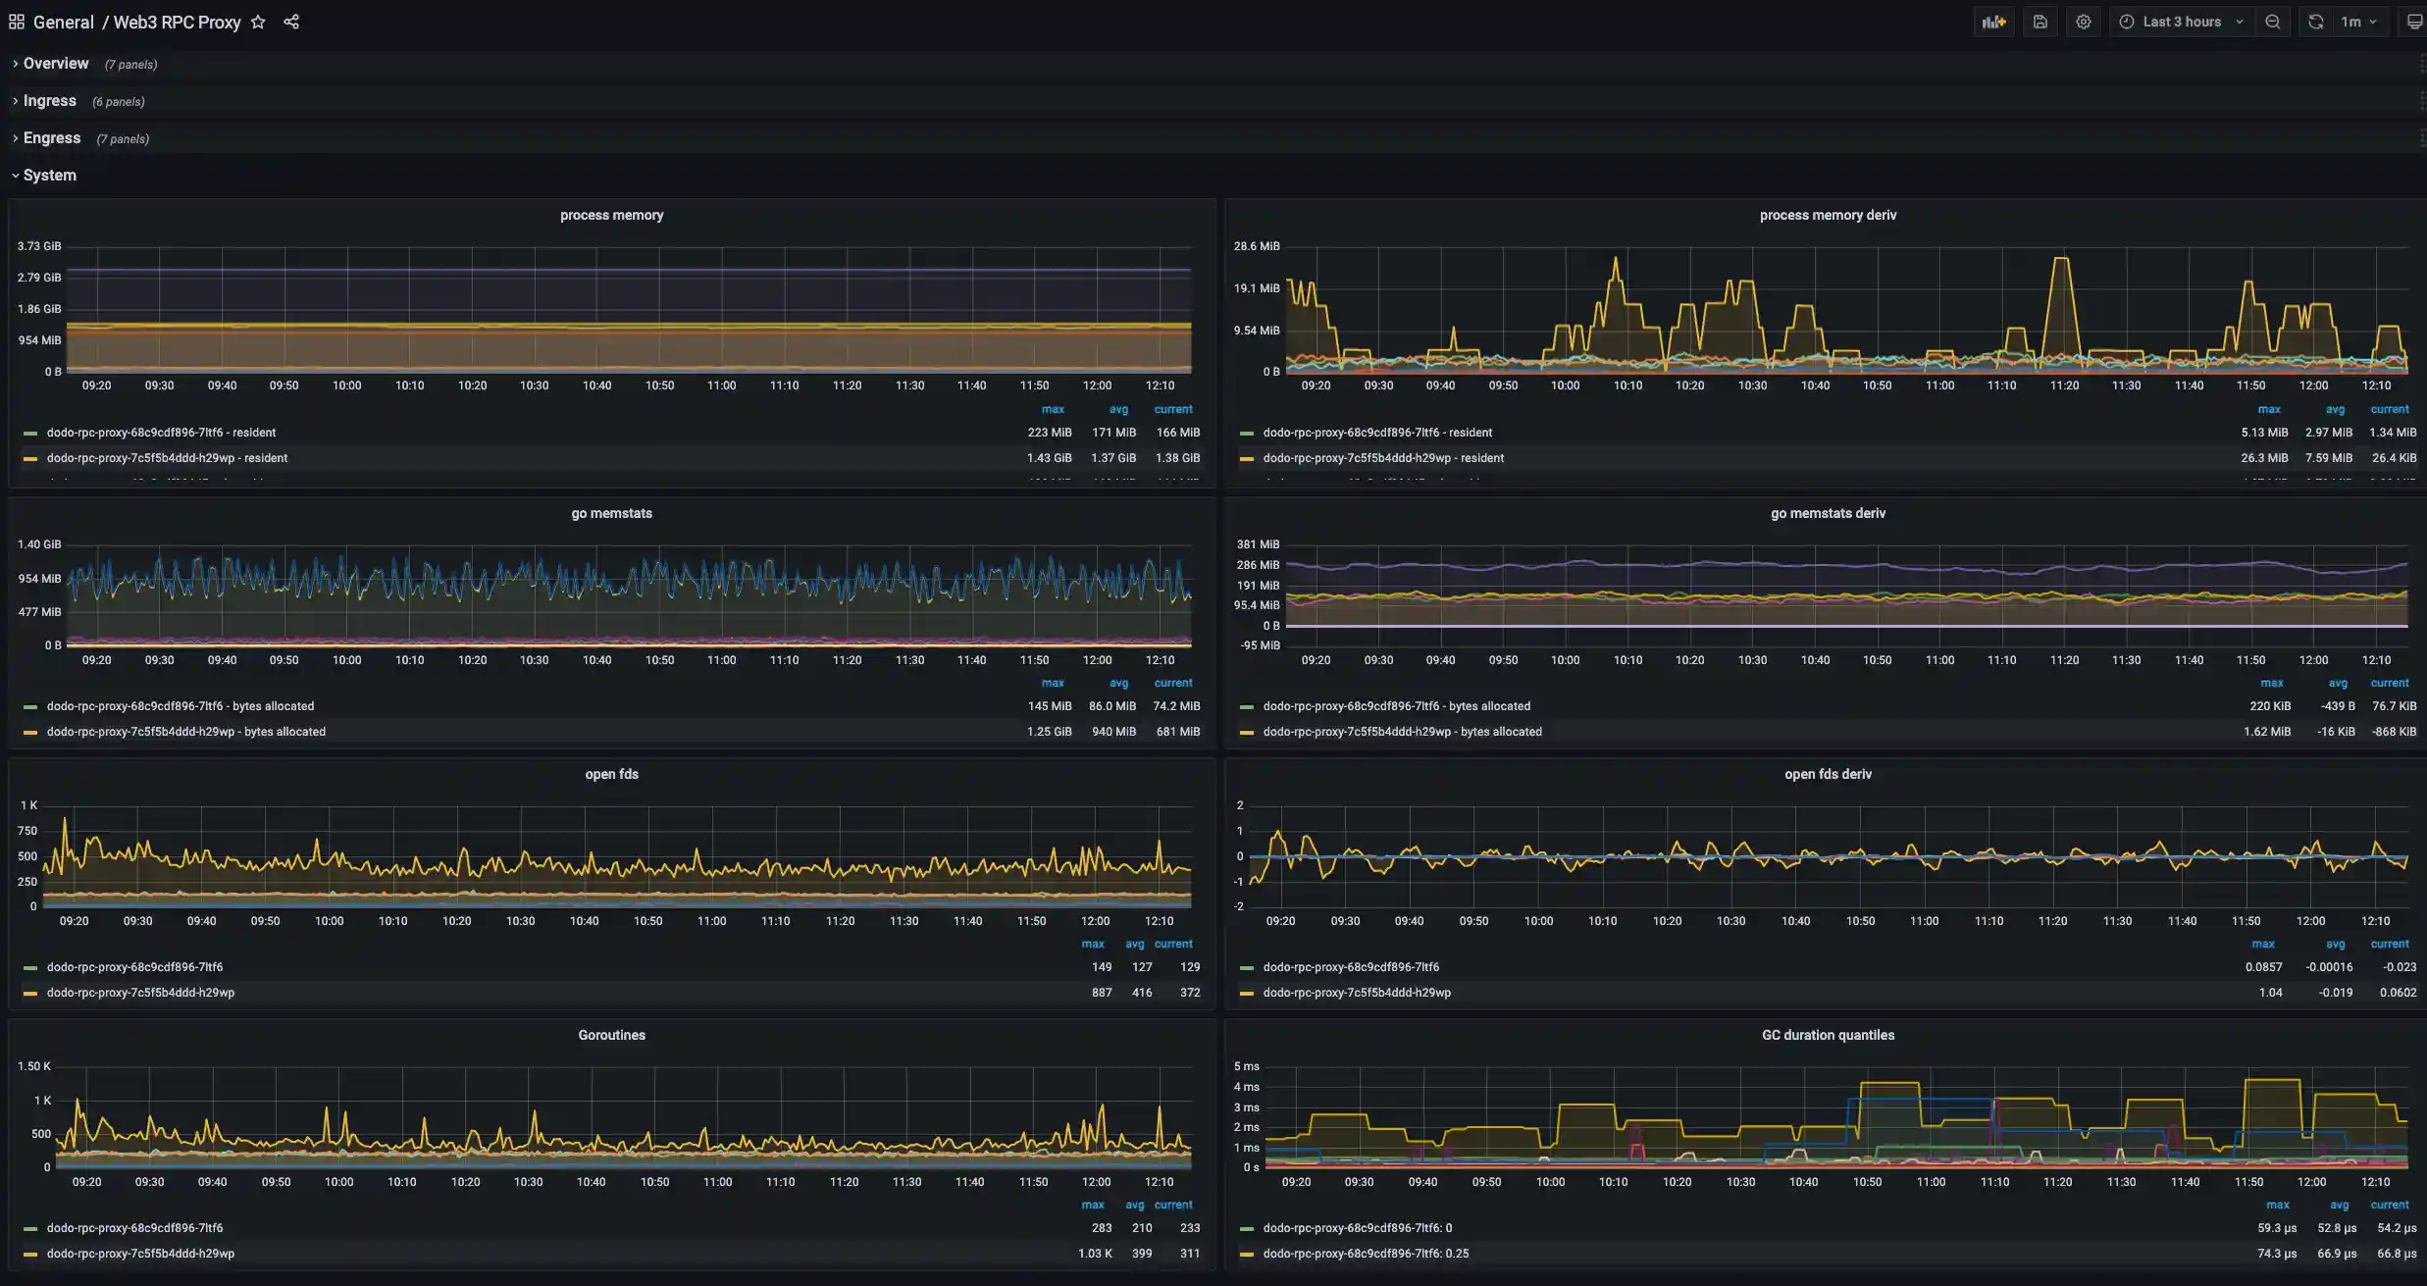
Task: Toggle the 0.25 quantile series in GC duration quantiles
Action: coord(1365,1253)
